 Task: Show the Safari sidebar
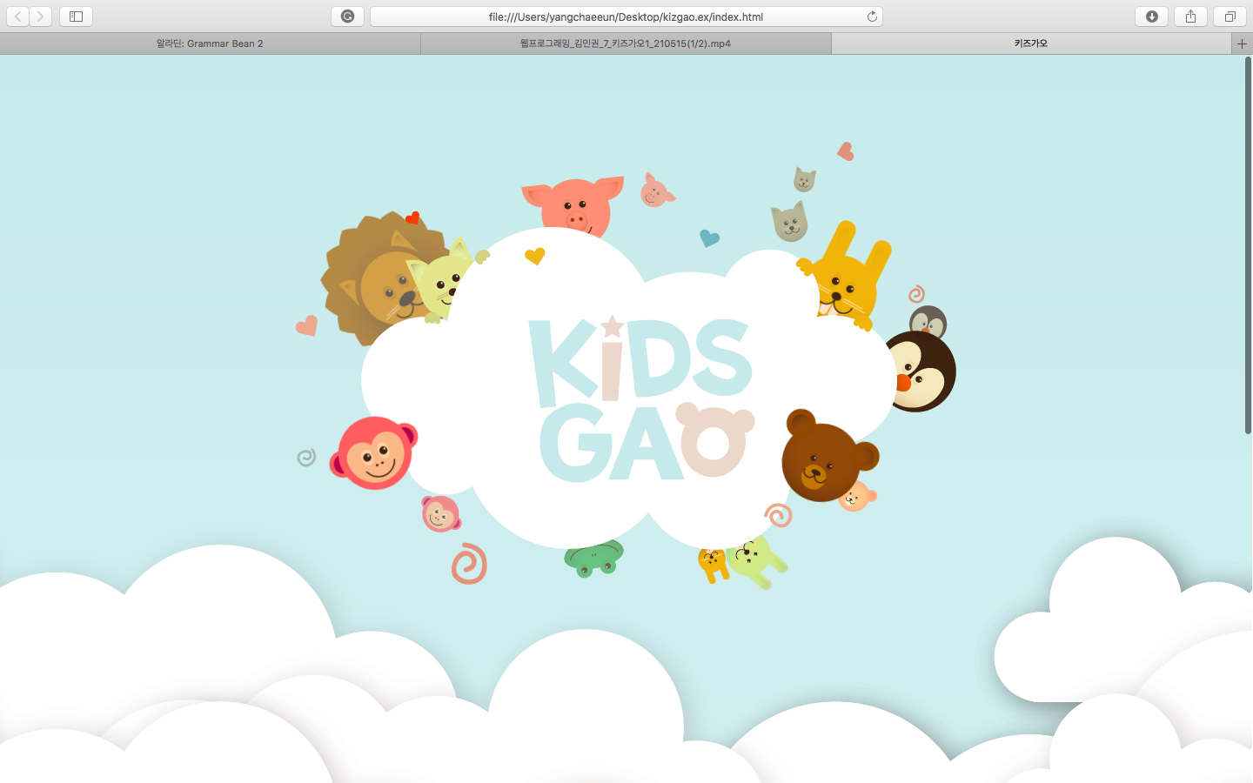pos(76,17)
